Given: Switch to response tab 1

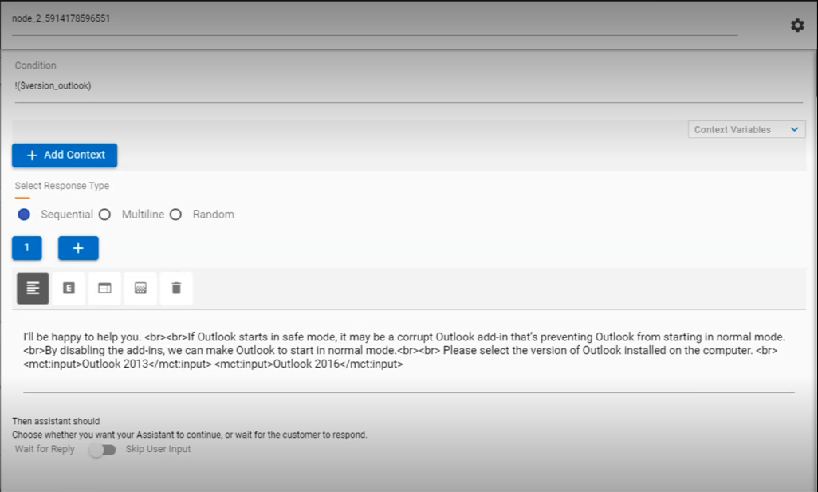Looking at the screenshot, I should pyautogui.click(x=26, y=248).
